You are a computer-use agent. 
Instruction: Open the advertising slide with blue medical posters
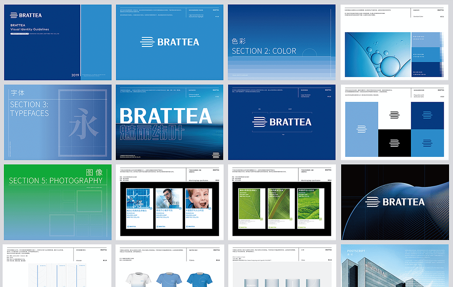(x=170, y=202)
